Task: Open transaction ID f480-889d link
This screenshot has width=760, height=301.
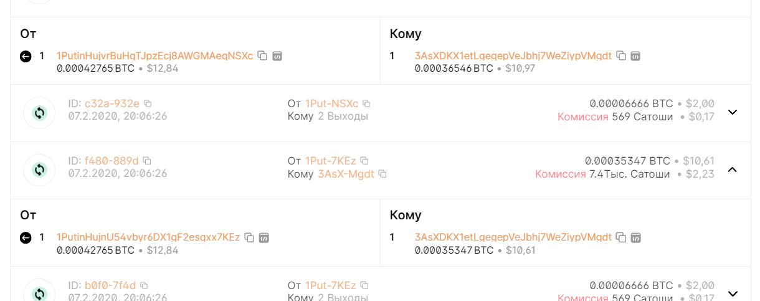Action: tap(112, 161)
